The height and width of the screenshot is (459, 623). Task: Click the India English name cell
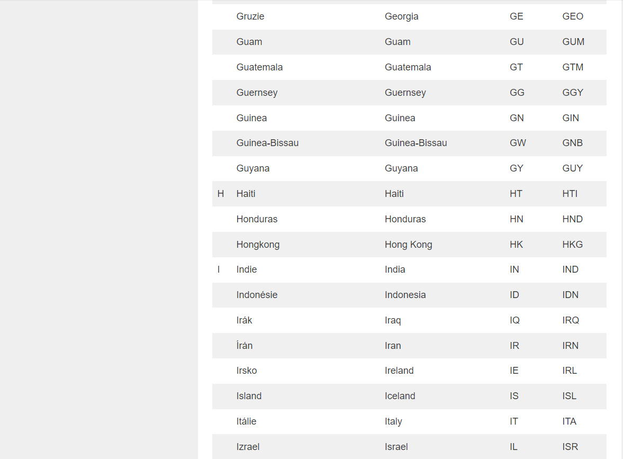point(395,269)
